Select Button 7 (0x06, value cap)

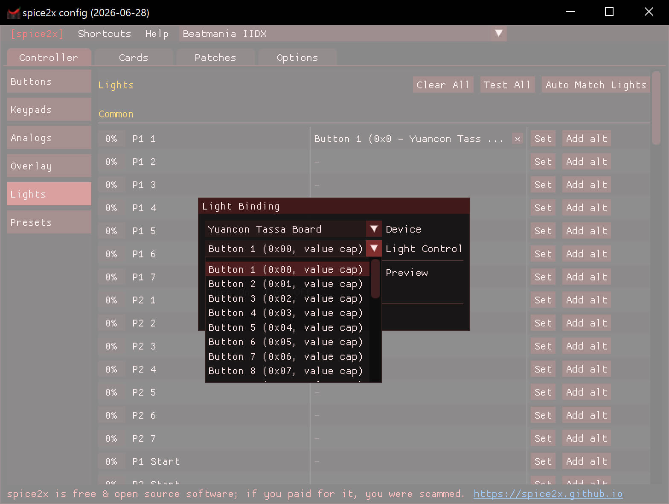[287, 356]
